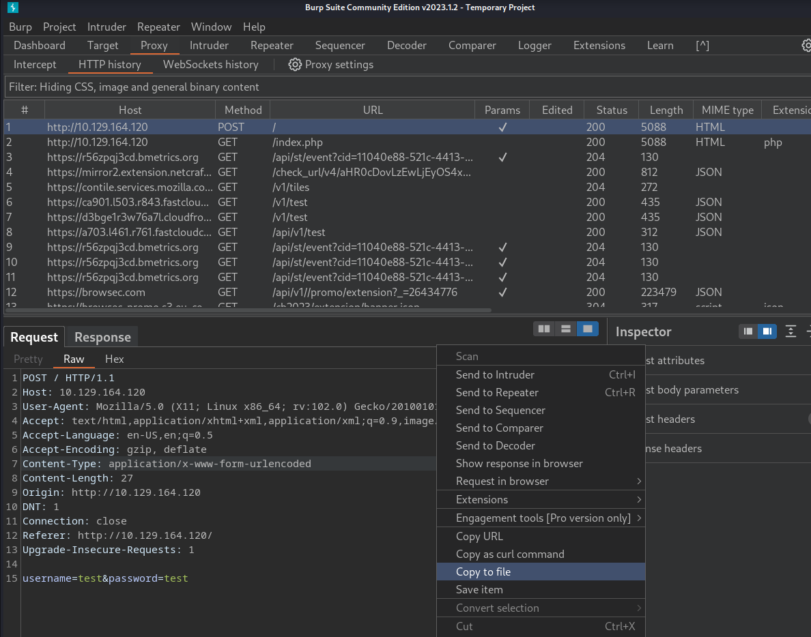This screenshot has width=811, height=637.
Task: Click the 223479 length cell
Action: coord(658,293)
